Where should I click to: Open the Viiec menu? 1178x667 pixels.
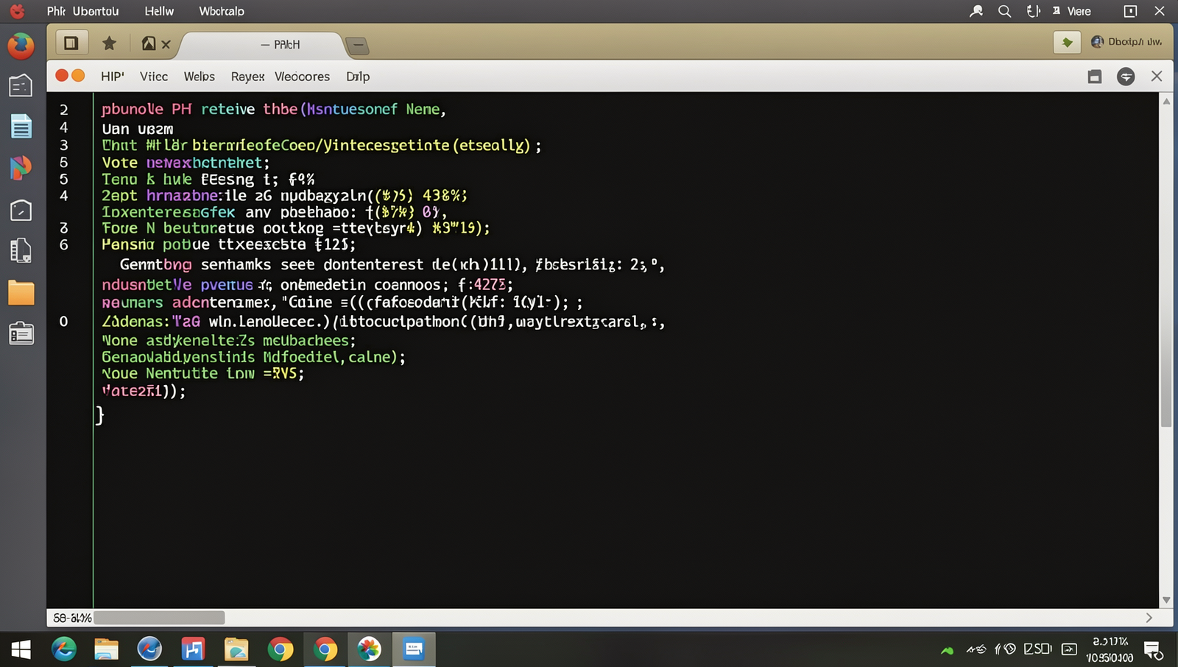[x=154, y=77]
